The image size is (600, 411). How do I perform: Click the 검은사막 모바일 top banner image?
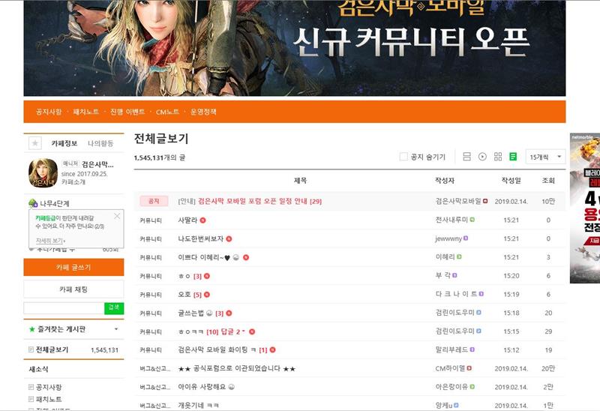pyautogui.click(x=294, y=48)
